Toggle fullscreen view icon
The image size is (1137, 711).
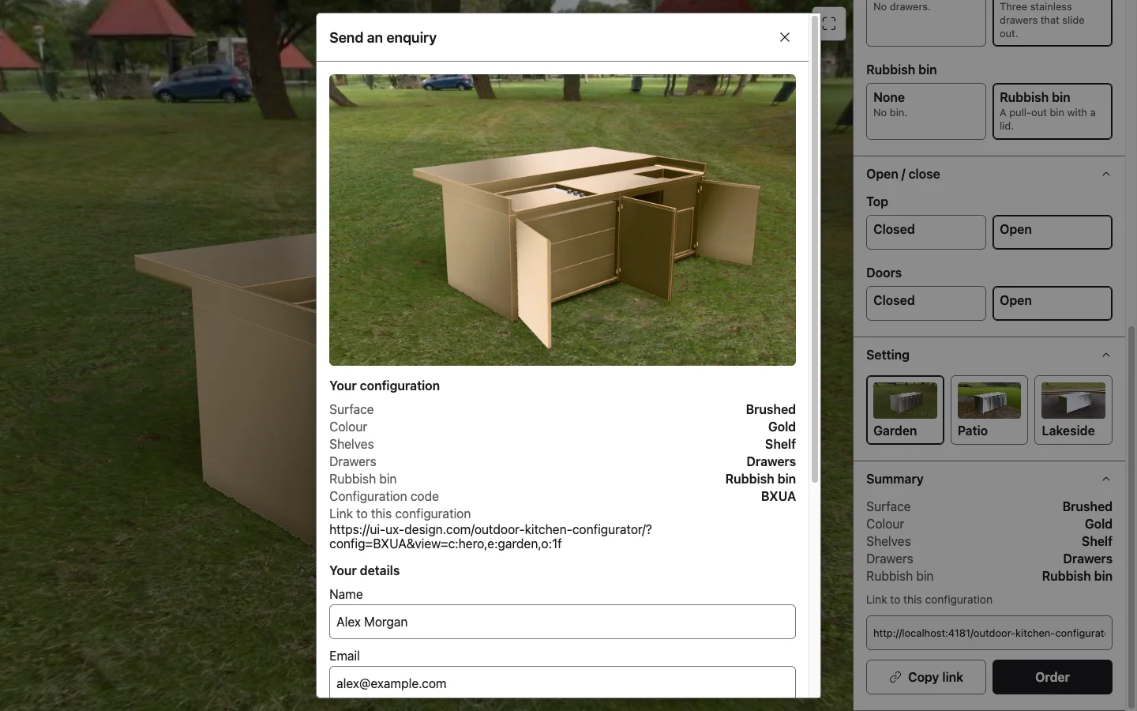(x=829, y=24)
